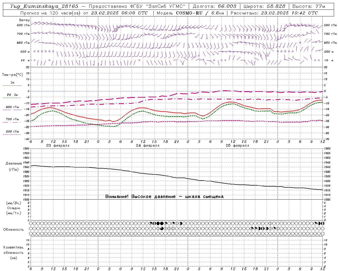This screenshot has height=271, width=338.
Task: Click the '23 февраля' date label
Action: pos(58,146)
